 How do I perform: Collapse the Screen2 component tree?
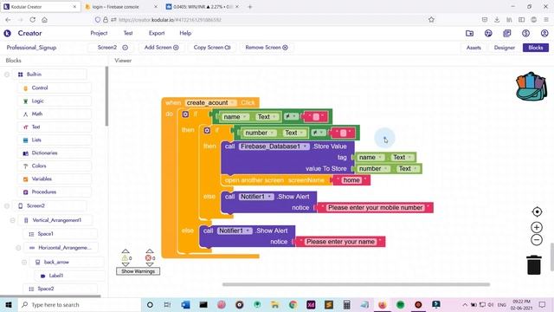click(x=7, y=206)
